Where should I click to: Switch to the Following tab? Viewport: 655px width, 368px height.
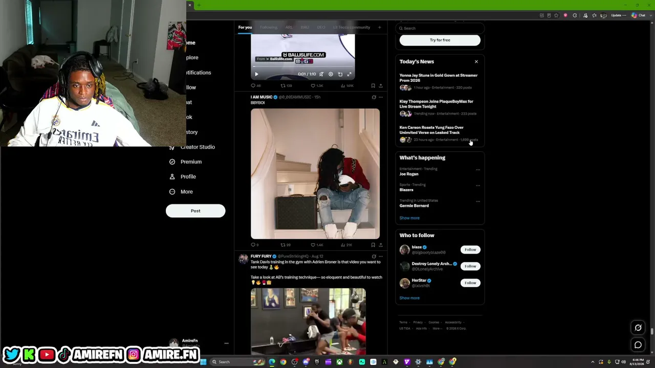[x=268, y=27]
